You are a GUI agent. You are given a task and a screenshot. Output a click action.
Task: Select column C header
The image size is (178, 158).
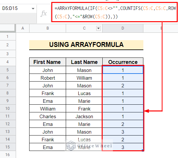point(84,28)
